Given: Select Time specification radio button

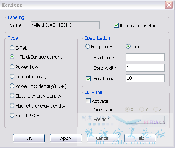Looking at the screenshot, I should pyautogui.click(x=128, y=46).
